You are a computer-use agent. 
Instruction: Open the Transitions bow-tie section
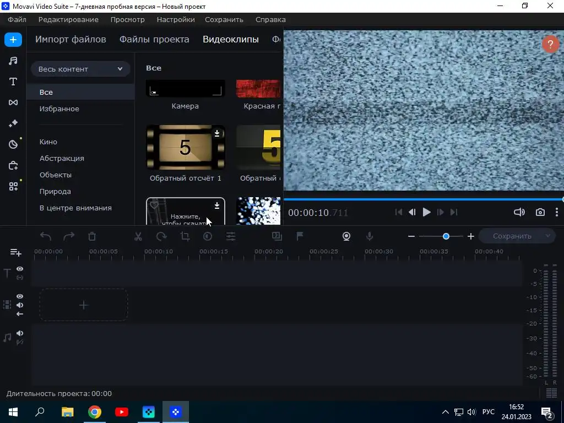coord(13,102)
